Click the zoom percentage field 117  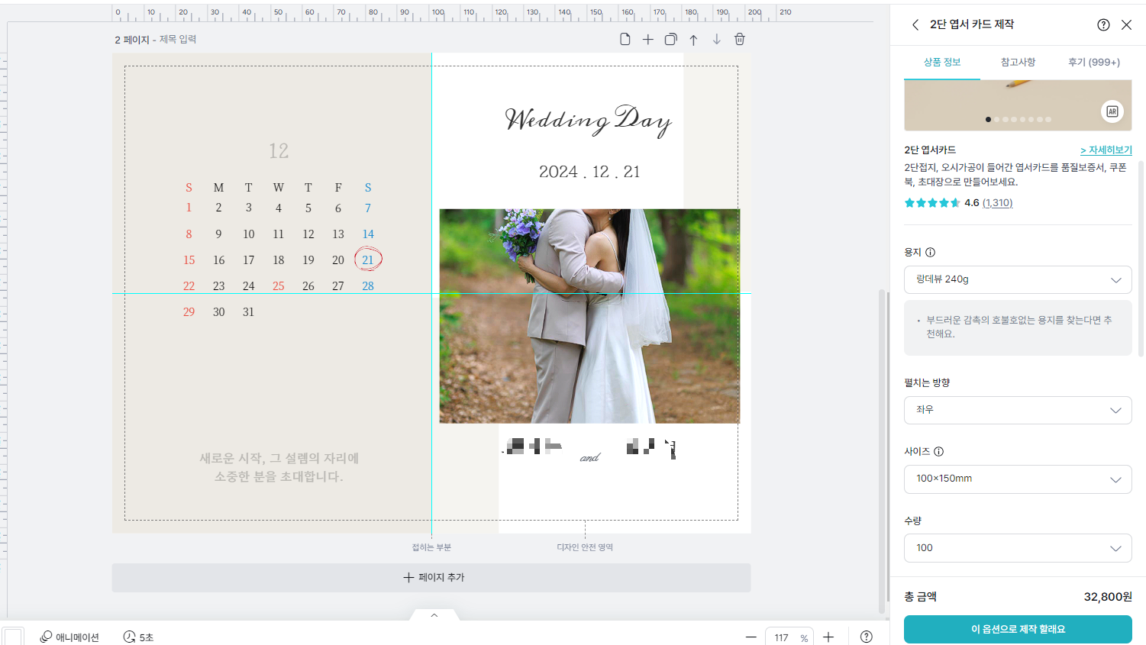(x=782, y=637)
